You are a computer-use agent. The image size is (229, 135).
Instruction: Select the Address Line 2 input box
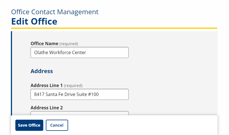(x=80, y=113)
